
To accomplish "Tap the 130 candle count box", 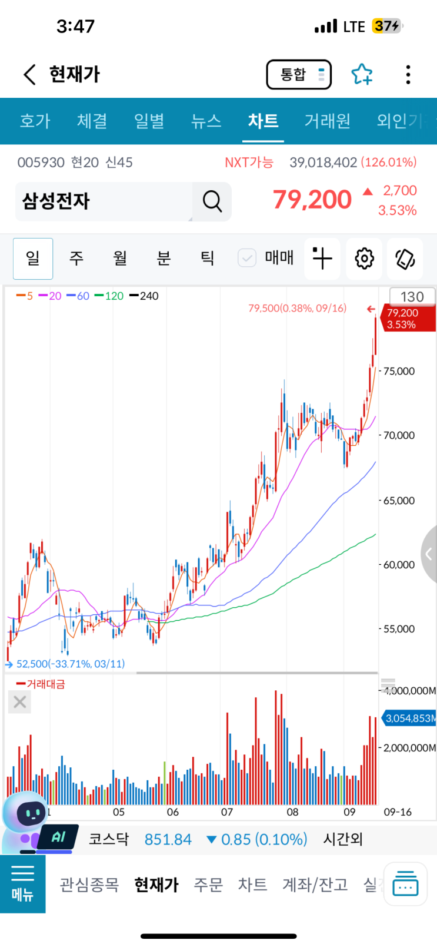I will coord(412,297).
